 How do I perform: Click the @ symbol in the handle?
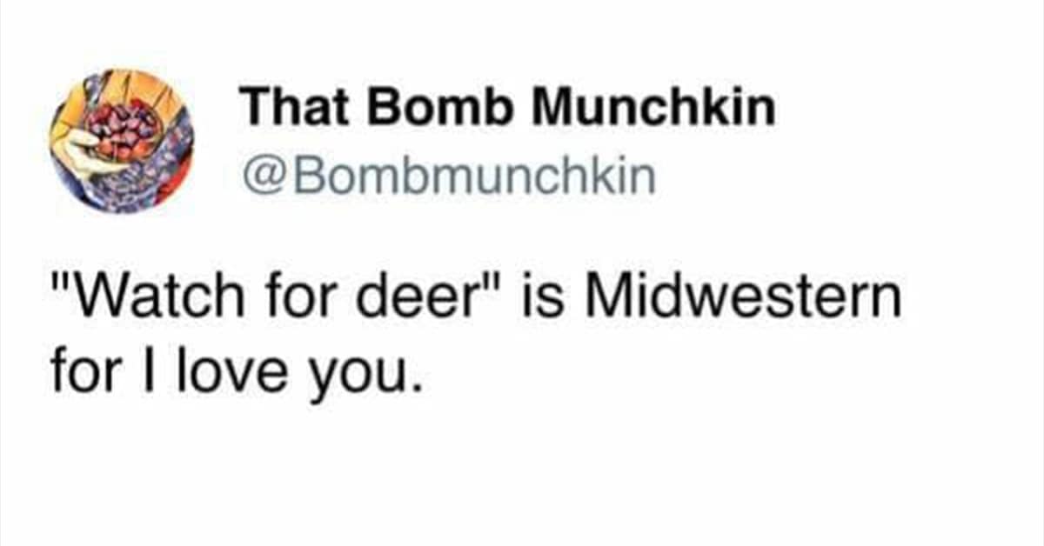click(x=259, y=176)
